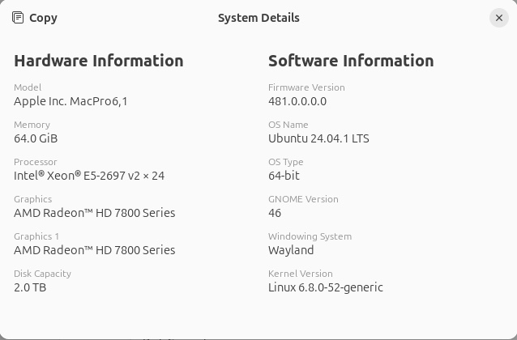Select the Intel Xeon E5-2697 processor text
The height and width of the screenshot is (340, 517).
[x=89, y=176]
